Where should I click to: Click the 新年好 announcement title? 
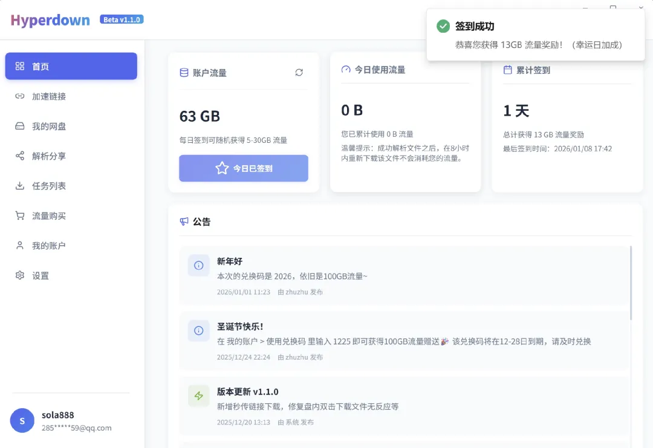(x=230, y=261)
